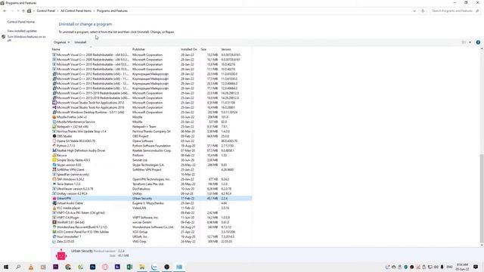Screen dimensions: 484x272
Task: Click the vertical scrollbar of the program list
Action: pyautogui.click(x=482, y=199)
